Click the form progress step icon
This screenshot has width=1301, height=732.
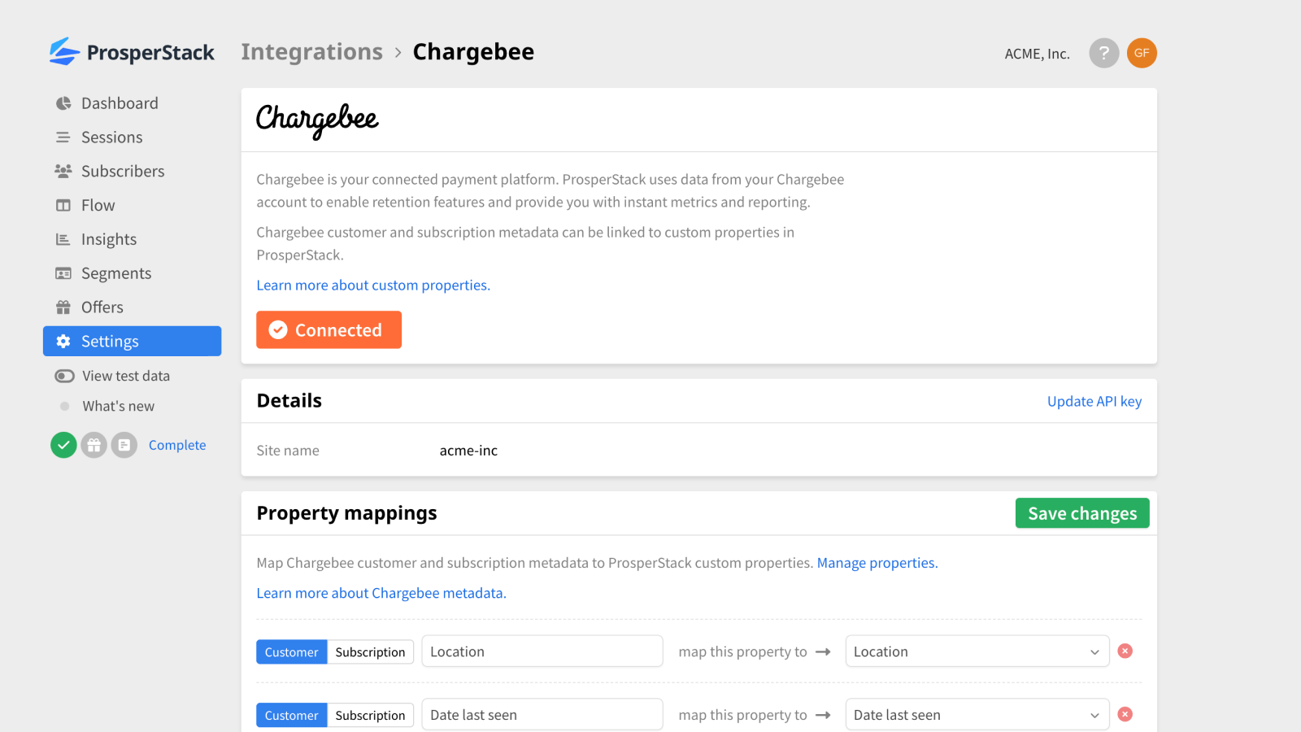pos(124,445)
